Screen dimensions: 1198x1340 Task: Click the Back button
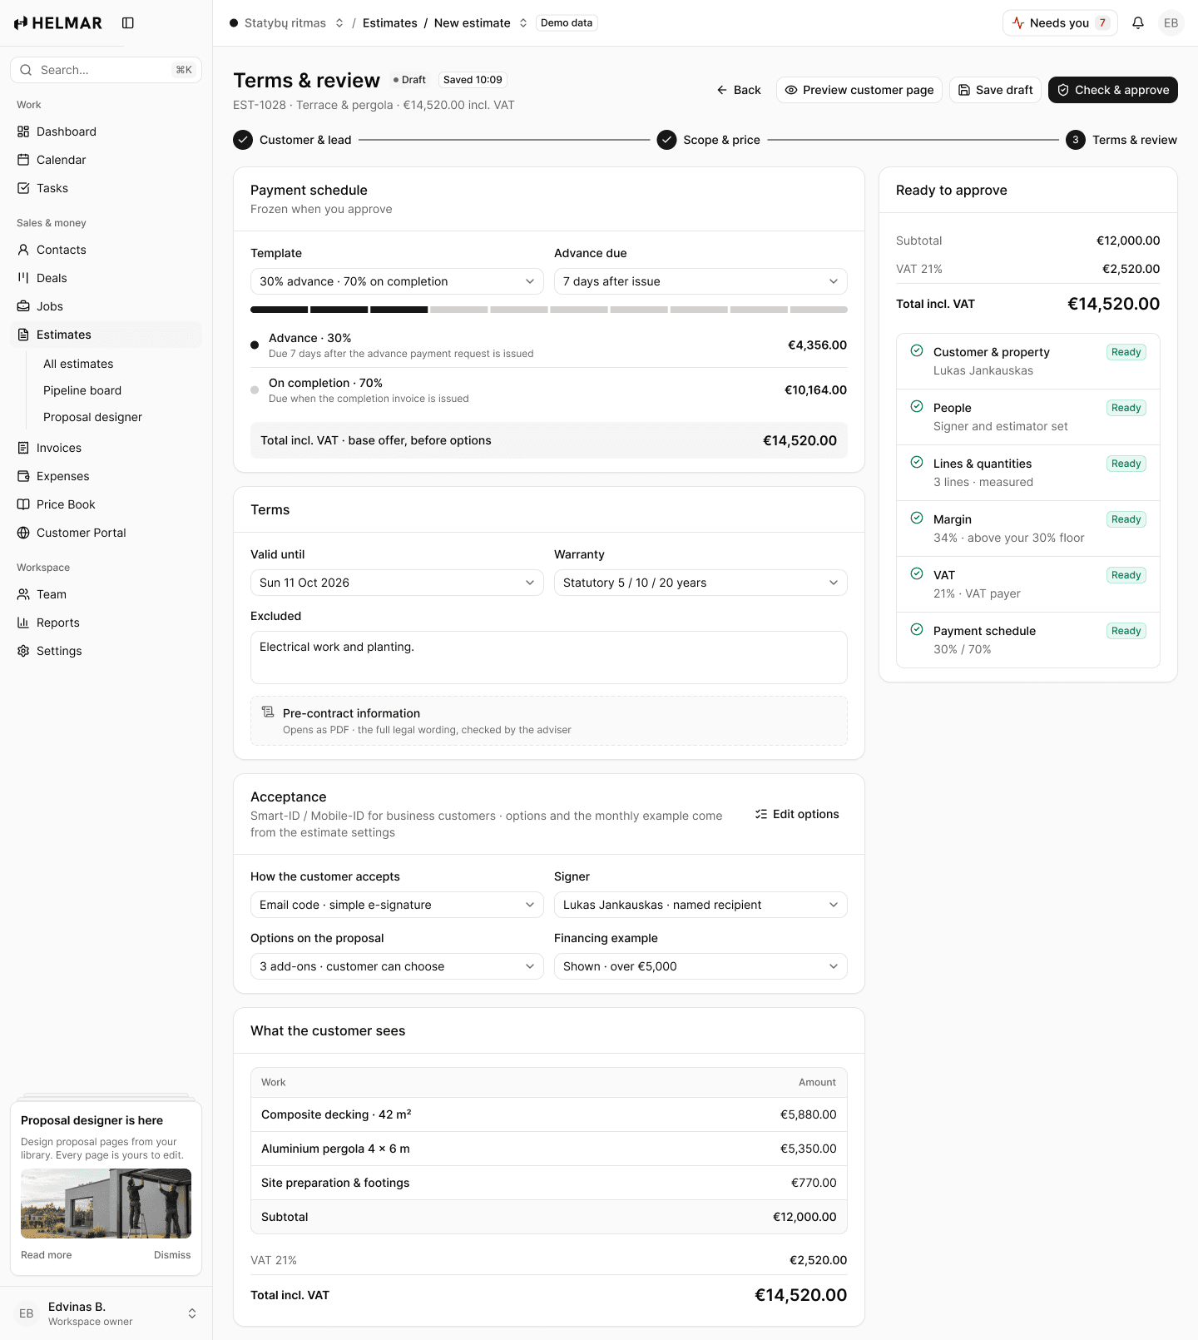(x=739, y=90)
